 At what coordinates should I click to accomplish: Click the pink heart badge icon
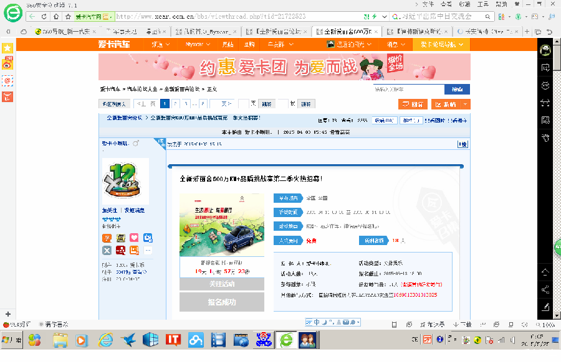coord(134,238)
